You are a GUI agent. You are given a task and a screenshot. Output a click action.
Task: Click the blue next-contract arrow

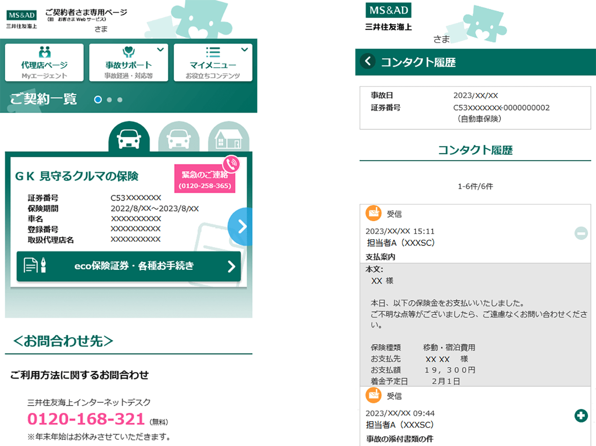(x=241, y=226)
